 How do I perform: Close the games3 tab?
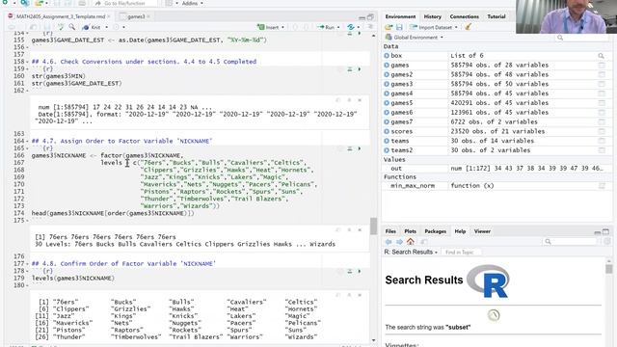[x=148, y=16]
